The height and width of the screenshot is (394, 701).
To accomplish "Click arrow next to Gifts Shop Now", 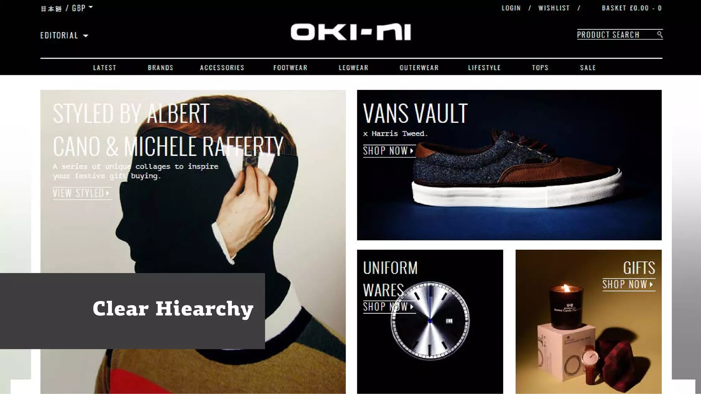I will pos(651,284).
